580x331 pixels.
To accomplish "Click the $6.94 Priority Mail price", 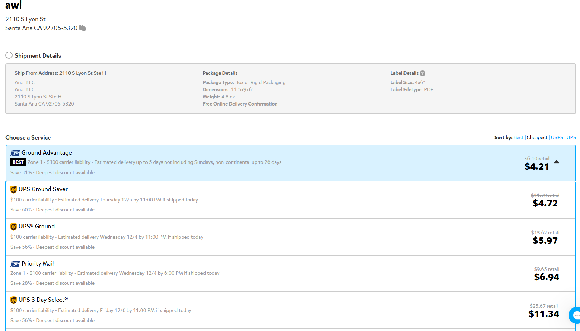I will coord(546,277).
